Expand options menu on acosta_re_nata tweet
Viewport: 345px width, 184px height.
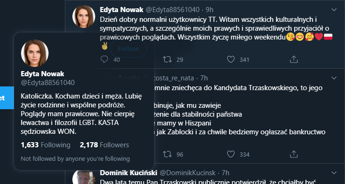(x=334, y=78)
